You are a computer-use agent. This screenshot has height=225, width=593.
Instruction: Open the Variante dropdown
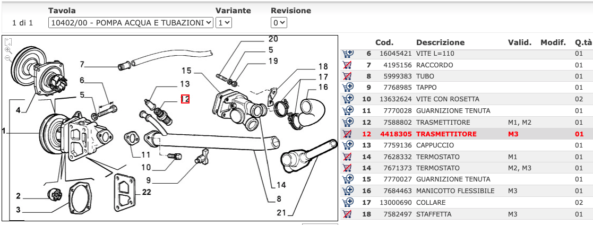(x=224, y=23)
